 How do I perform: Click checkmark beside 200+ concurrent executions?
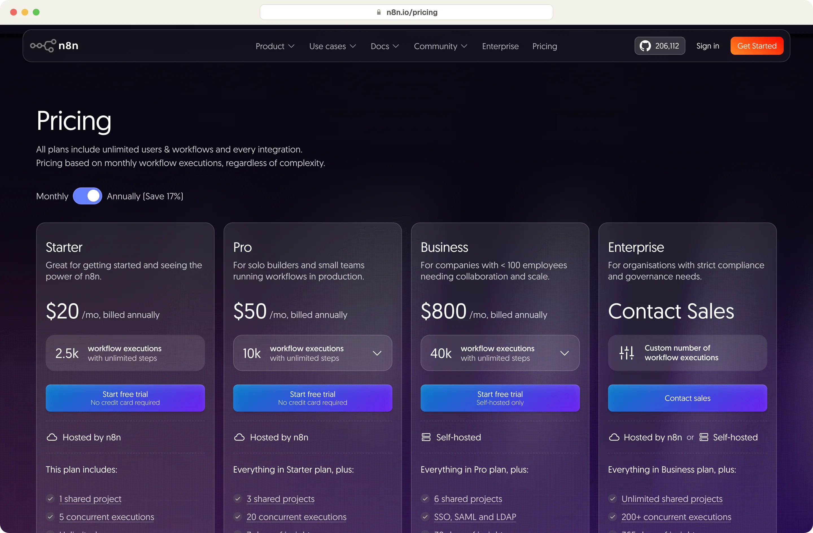(x=613, y=517)
